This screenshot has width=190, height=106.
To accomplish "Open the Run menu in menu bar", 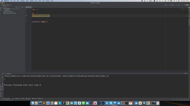I will tap(36, 1).
